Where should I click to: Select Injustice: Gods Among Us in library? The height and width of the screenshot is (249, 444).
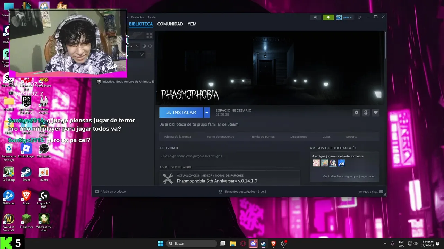126,82
